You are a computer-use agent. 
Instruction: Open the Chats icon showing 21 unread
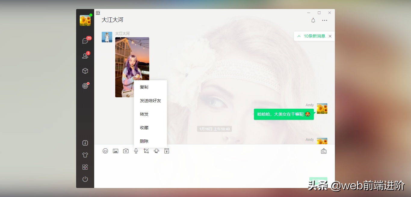pyautogui.click(x=85, y=41)
